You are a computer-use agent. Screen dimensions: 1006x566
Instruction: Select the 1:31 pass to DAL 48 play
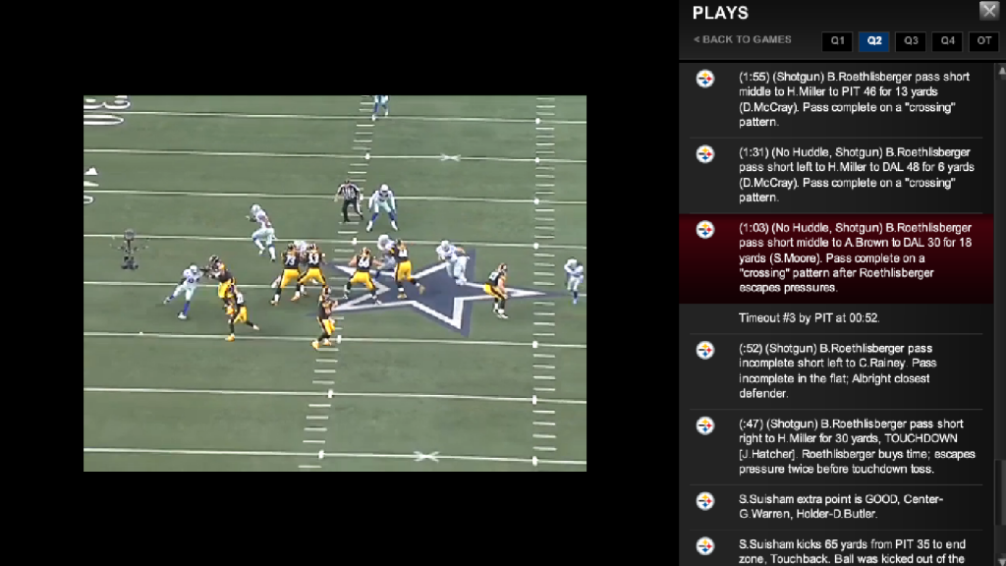tap(836, 175)
